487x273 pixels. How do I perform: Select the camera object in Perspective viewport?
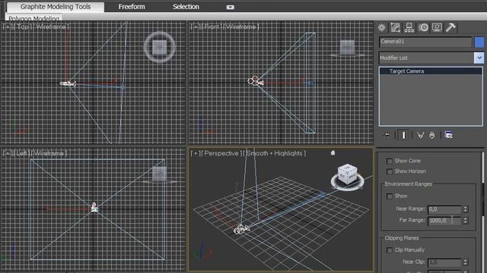pyautogui.click(x=241, y=229)
